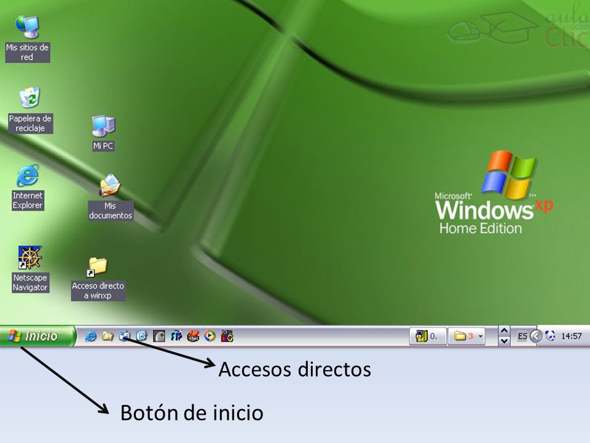
Task: Click the last colorful quick launch icon
Action: tap(227, 336)
